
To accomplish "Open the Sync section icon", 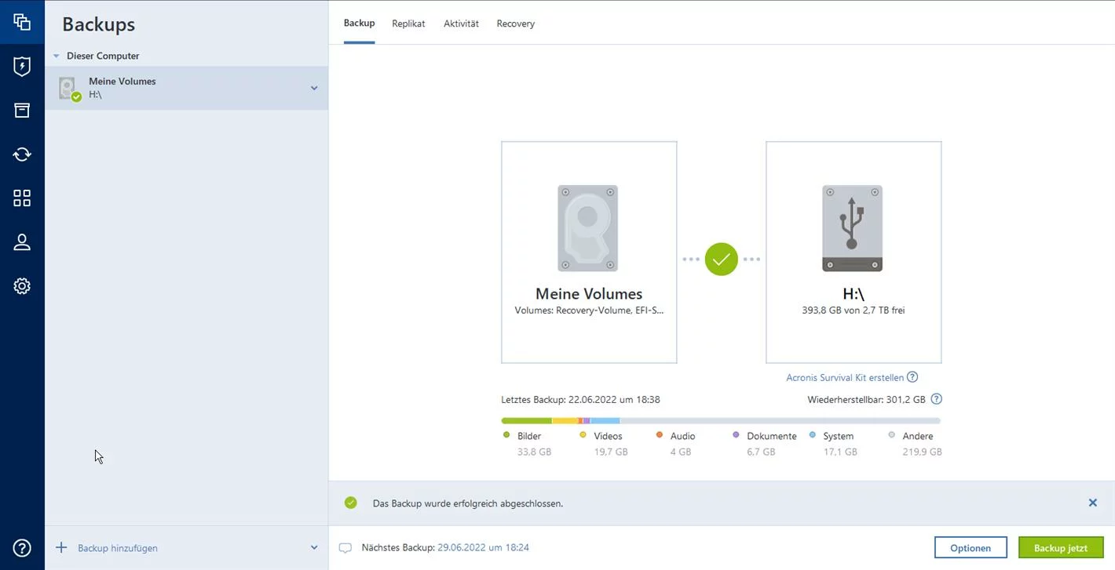I will point(22,154).
